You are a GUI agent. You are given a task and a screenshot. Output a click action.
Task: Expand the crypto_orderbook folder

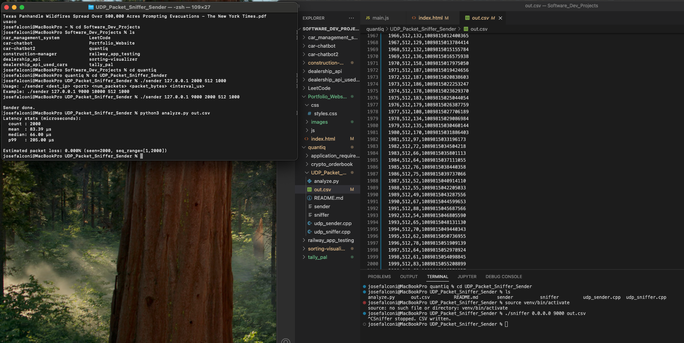(x=307, y=164)
